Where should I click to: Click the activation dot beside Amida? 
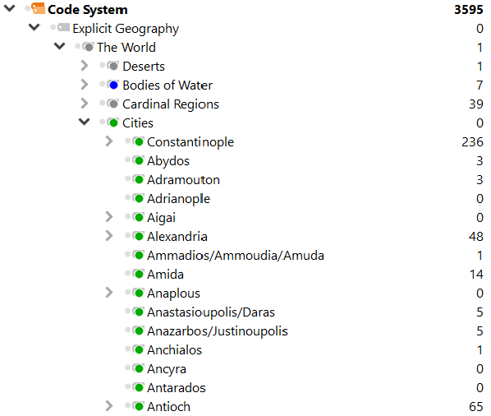pyautogui.click(x=127, y=274)
